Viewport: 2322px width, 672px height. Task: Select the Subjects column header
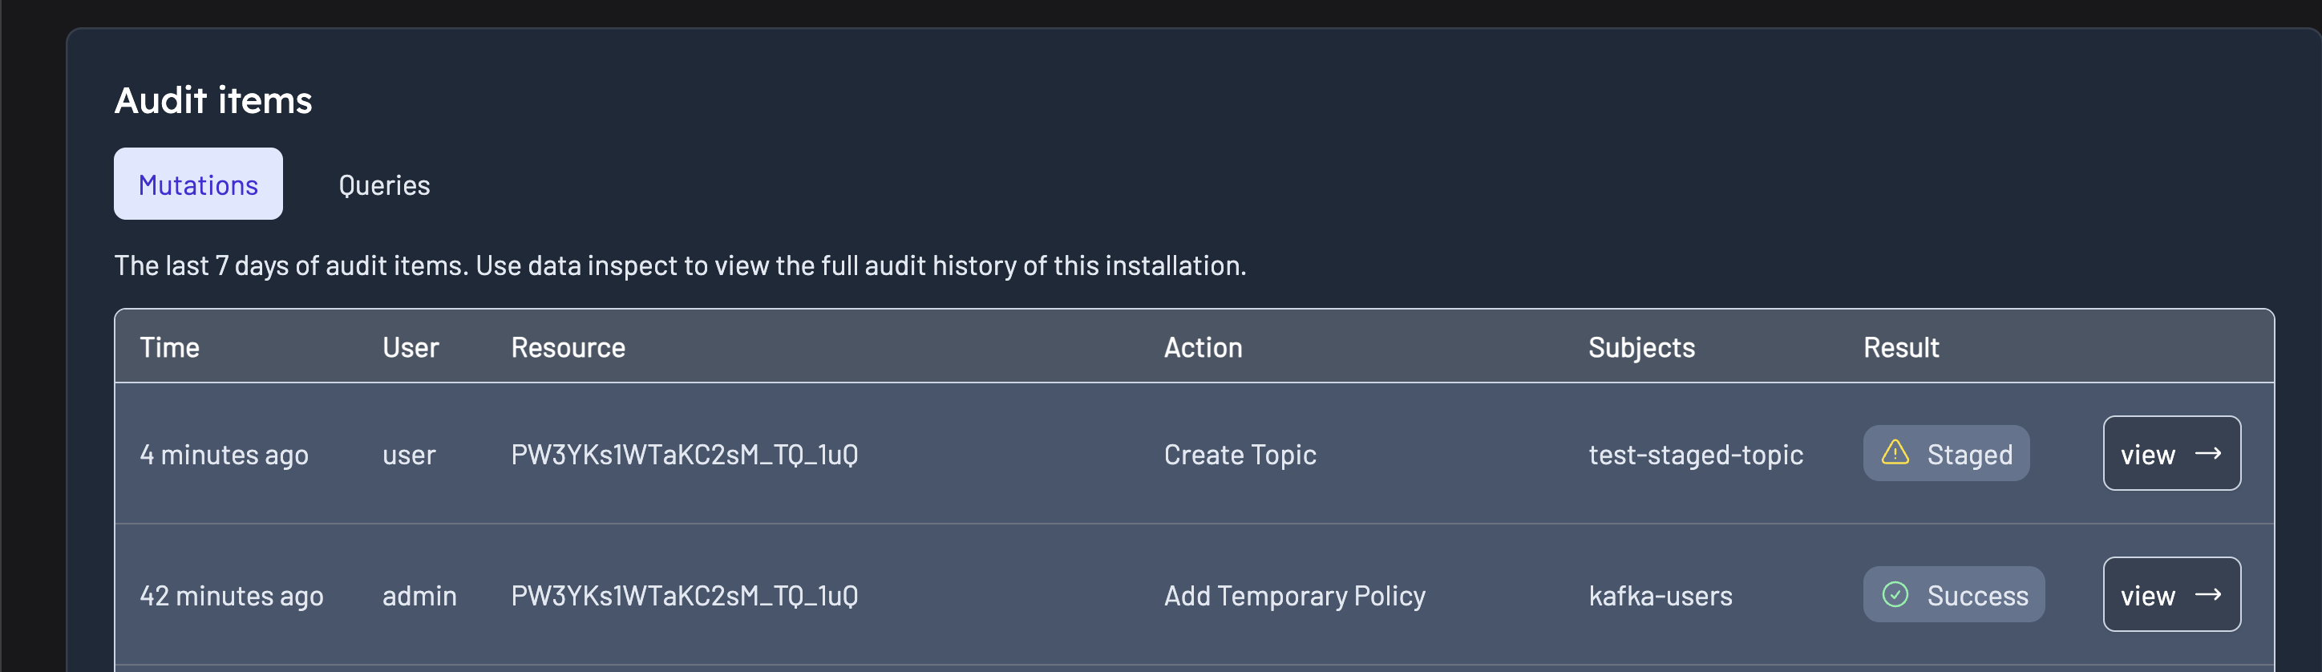pyautogui.click(x=1640, y=347)
